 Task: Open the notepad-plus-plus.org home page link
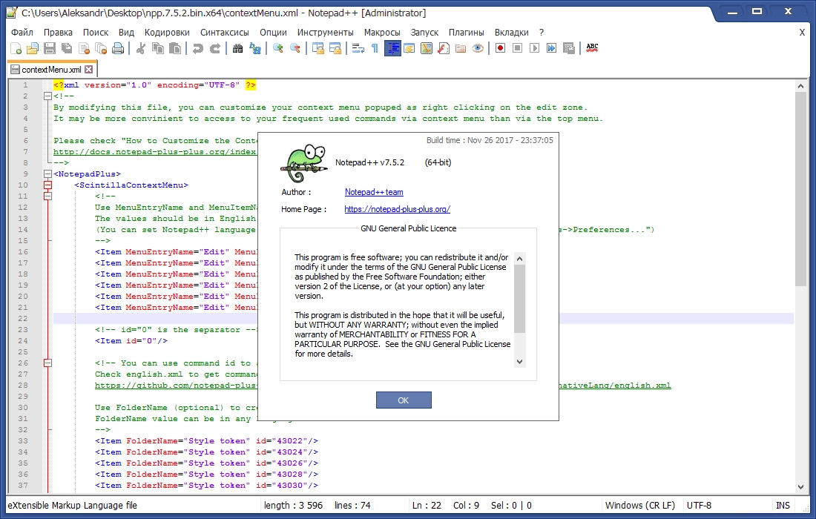(397, 209)
